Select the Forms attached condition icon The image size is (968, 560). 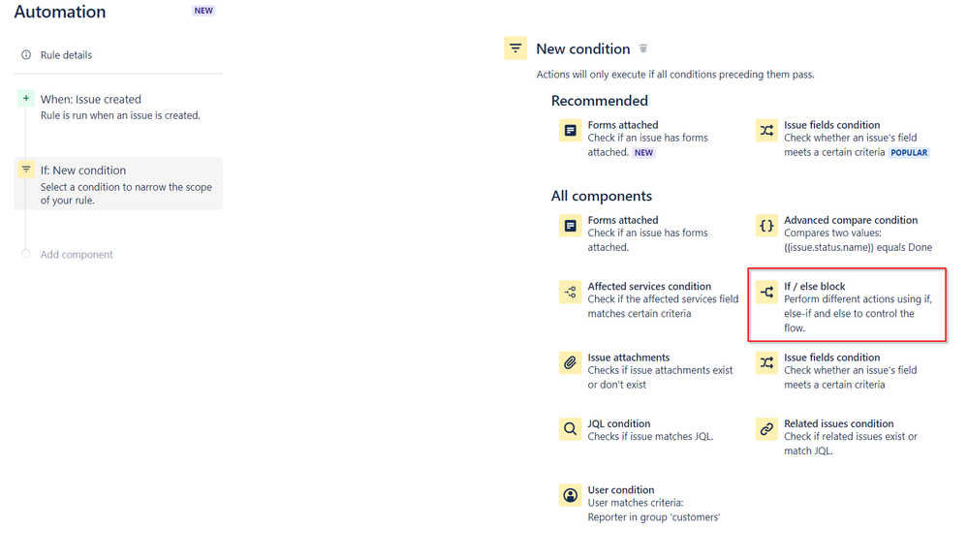(x=571, y=130)
